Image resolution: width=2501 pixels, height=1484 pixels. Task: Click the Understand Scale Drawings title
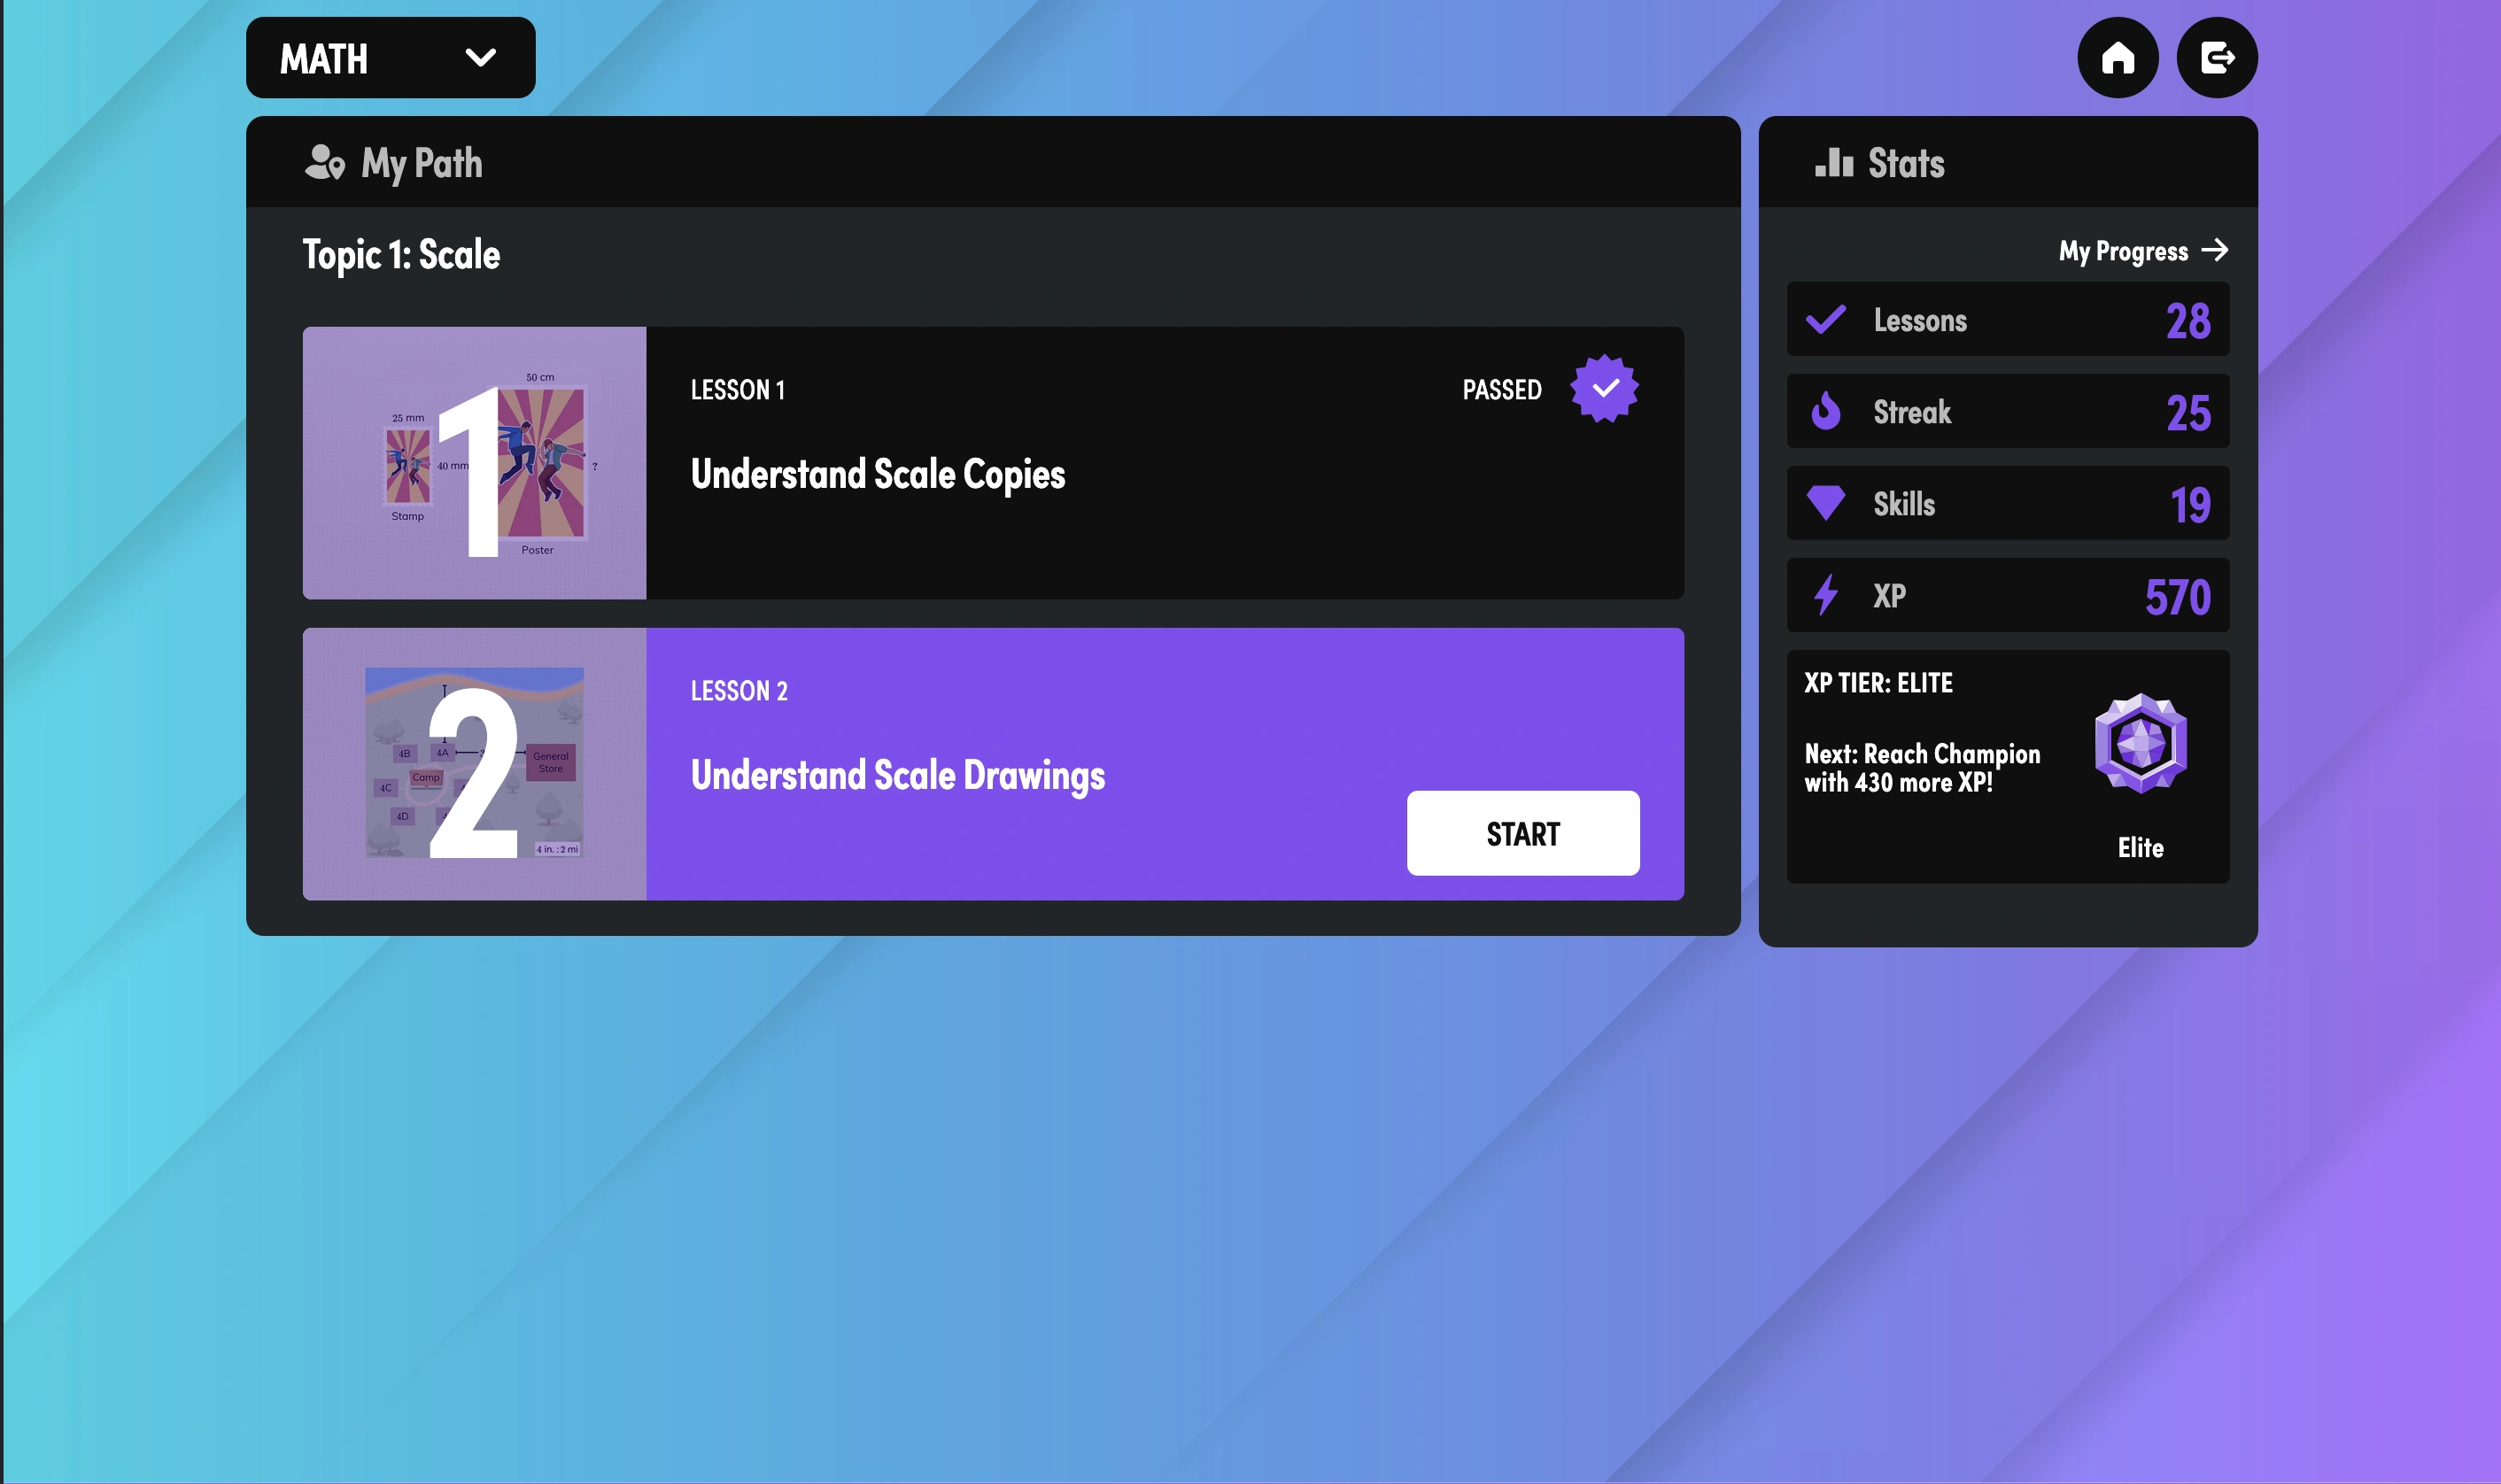[x=897, y=775]
